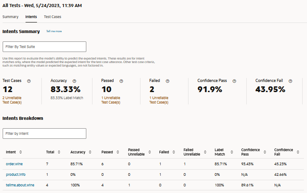Click help icon next to Test Cases
Screen dimensions: 307x193
(29, 81)
